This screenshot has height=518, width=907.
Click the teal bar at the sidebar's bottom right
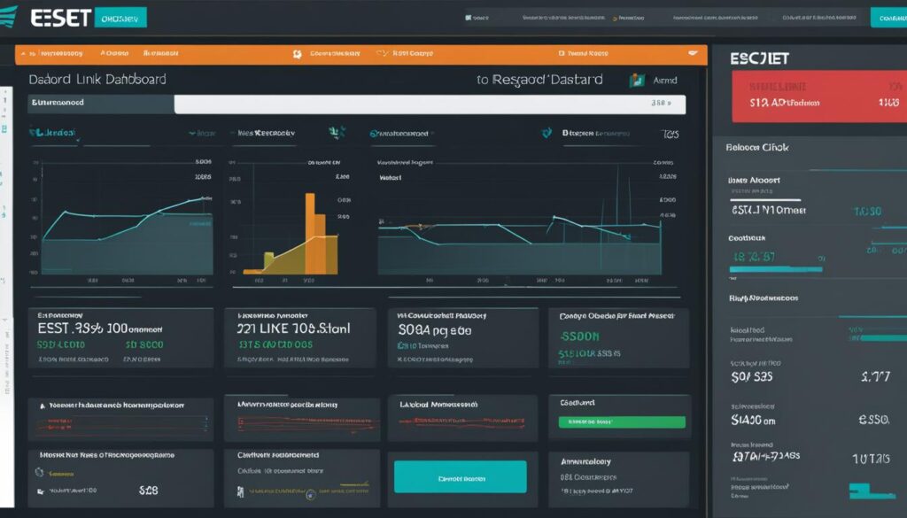pyautogui.click(x=872, y=491)
